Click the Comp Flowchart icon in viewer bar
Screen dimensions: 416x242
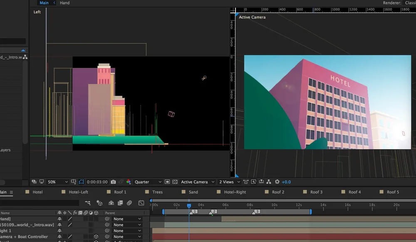tap(269, 182)
